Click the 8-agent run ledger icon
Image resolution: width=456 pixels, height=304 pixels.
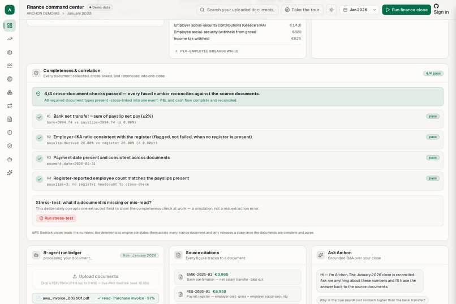pyautogui.click(x=36, y=255)
